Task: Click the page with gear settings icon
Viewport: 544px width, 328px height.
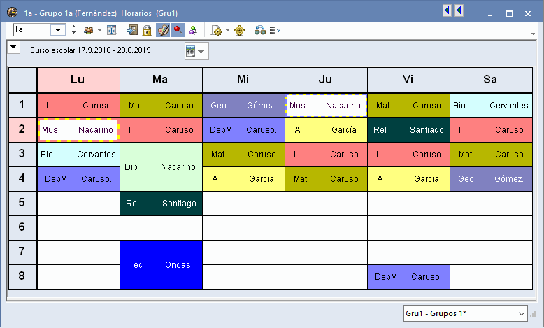Action: pos(217,31)
